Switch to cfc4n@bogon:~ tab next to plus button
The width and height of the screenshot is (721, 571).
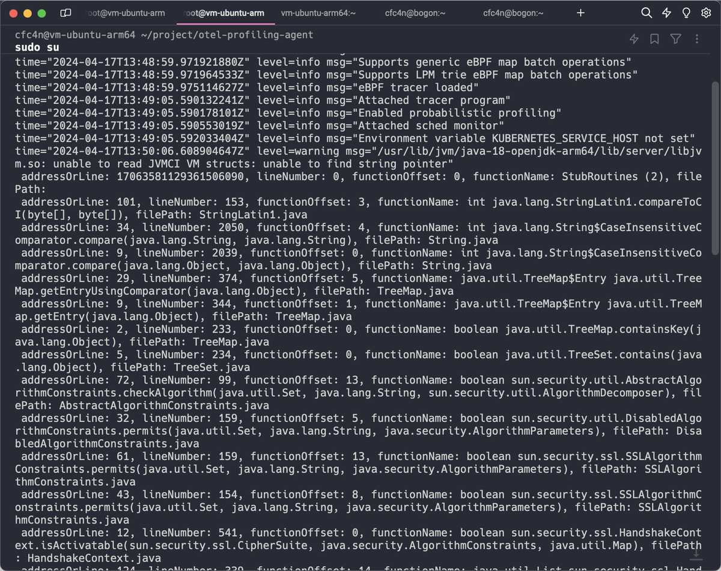point(513,13)
